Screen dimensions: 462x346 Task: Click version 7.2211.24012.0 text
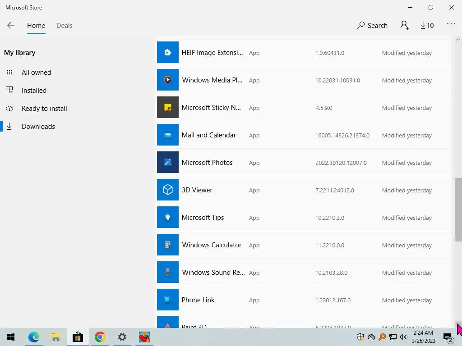[335, 191]
